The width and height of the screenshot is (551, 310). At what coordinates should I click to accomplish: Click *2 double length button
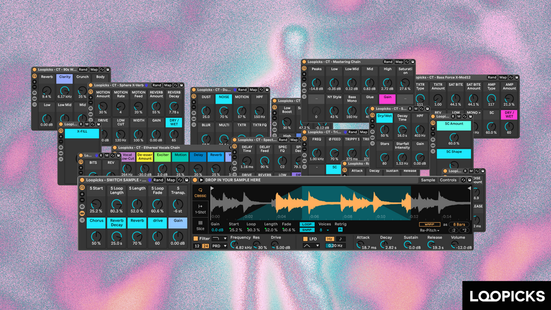tap(464, 230)
